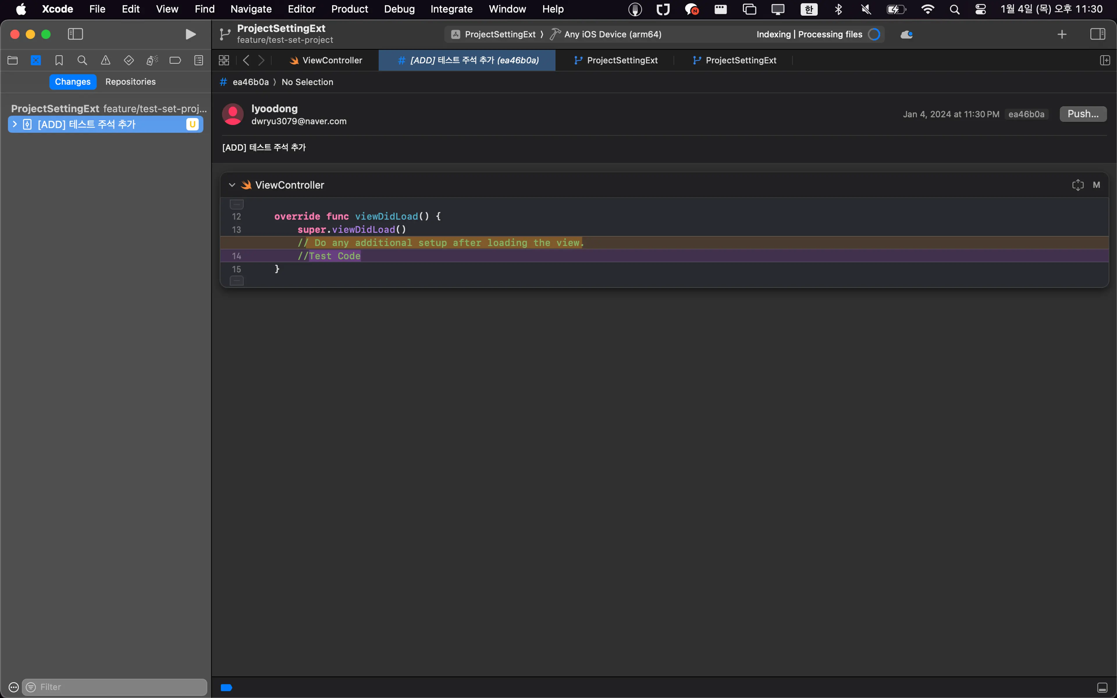Screen dimensions: 1117x698
Task: Click the branch icon beside project title
Action: (225, 34)
